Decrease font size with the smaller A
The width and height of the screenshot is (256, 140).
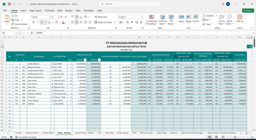[66, 17]
